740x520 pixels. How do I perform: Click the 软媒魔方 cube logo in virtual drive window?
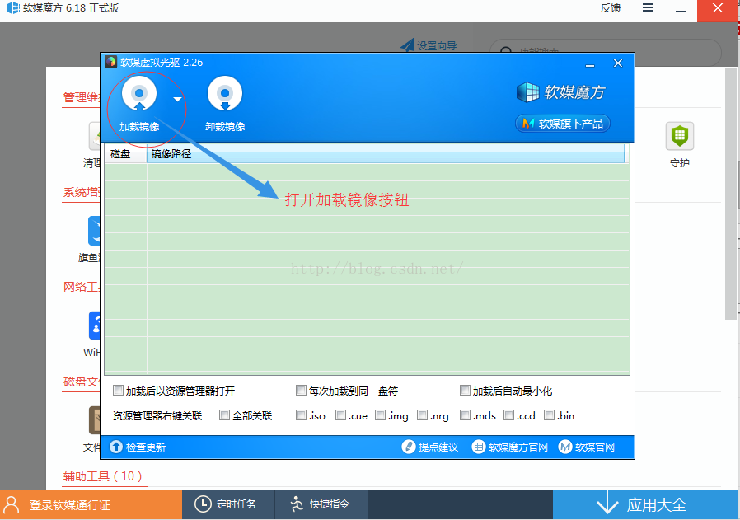527,92
